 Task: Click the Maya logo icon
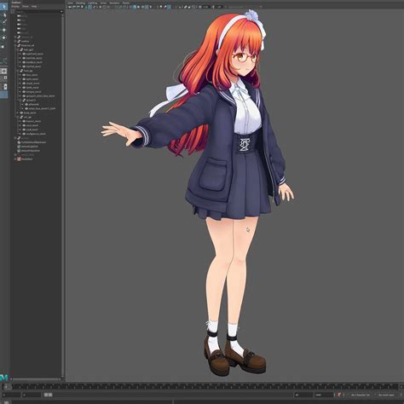point(3,378)
